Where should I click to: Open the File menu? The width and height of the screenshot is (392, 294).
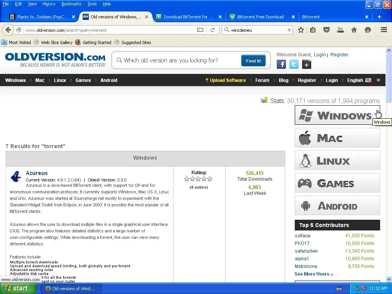6,4
